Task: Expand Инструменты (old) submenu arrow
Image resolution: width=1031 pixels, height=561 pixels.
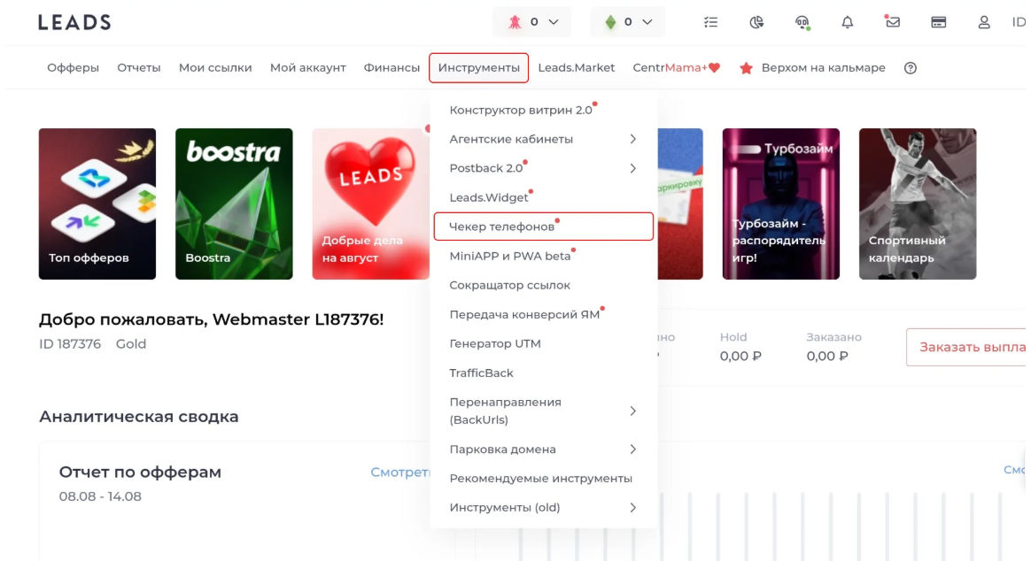Action: point(632,508)
